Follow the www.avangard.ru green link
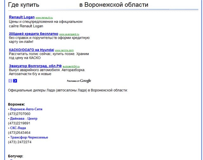This screenshot has height=160, width=203. [x=69, y=34]
